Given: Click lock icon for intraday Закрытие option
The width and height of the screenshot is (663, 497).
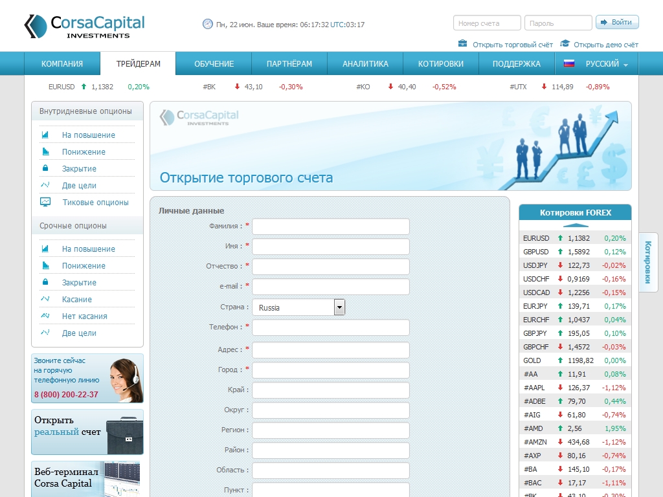Looking at the screenshot, I should pos(45,168).
